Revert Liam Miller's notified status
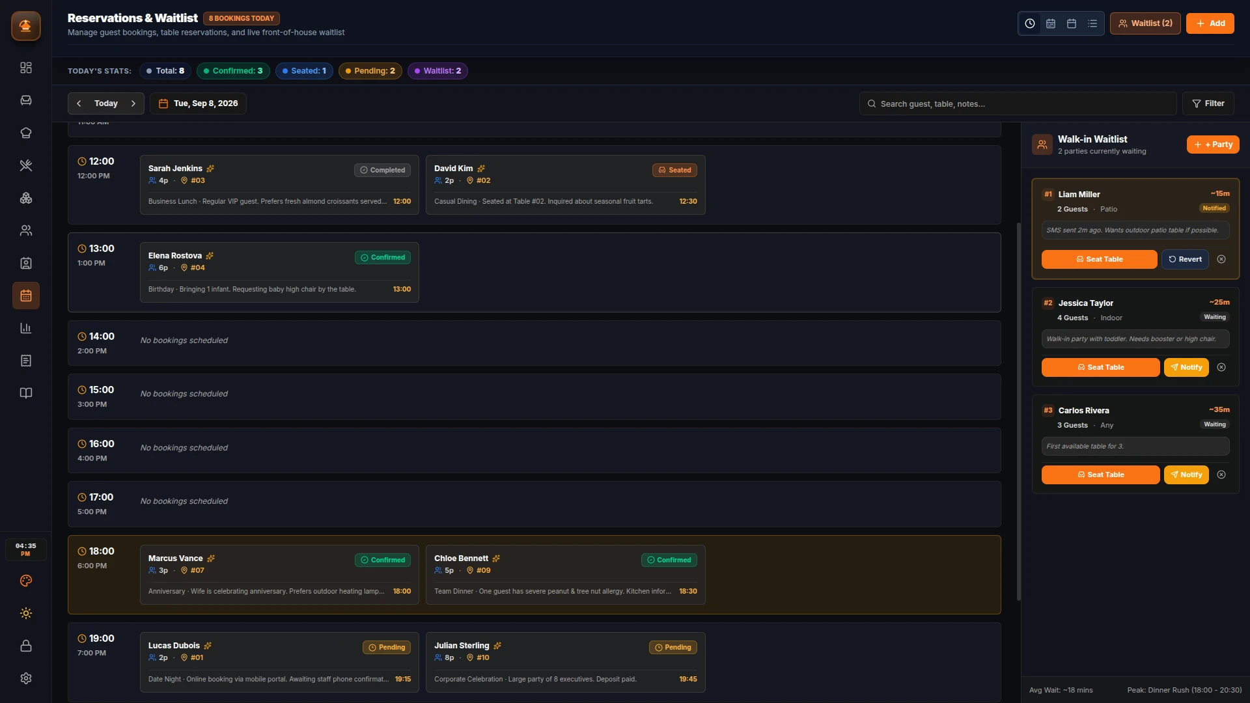 click(1186, 259)
